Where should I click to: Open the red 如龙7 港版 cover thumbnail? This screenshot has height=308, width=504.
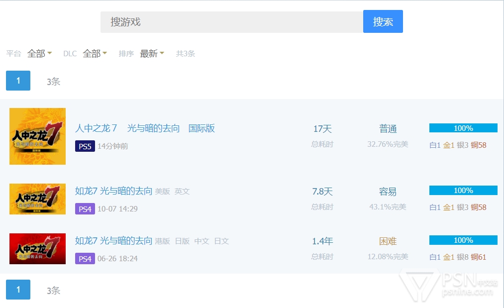37,249
